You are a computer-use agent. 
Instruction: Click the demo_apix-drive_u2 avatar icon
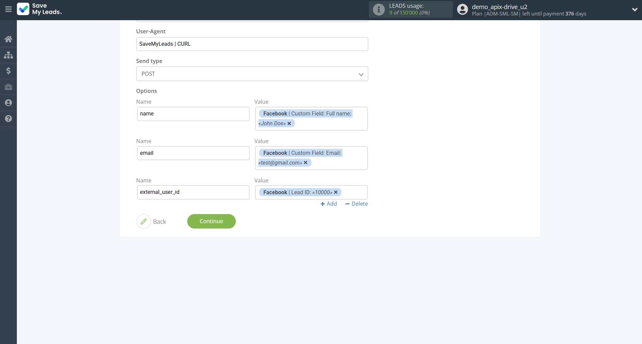pos(462,9)
